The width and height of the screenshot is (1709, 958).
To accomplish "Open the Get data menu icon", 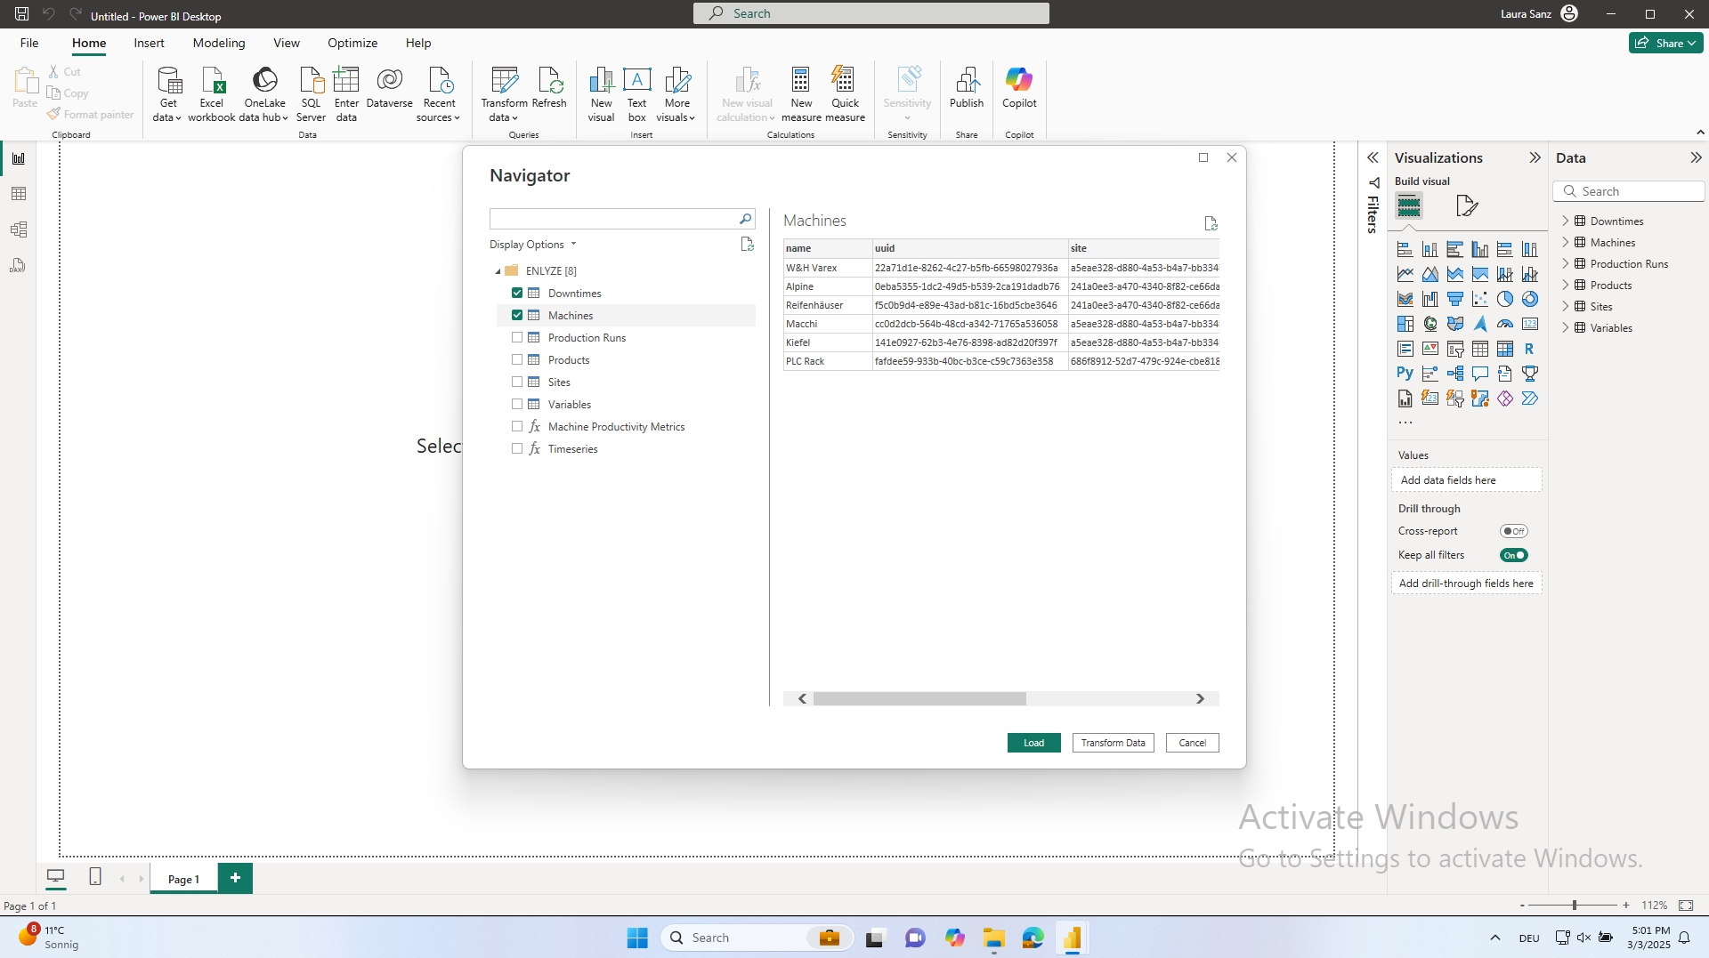I will click(x=168, y=81).
